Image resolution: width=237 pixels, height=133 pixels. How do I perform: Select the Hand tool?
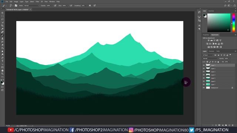pos(2,71)
